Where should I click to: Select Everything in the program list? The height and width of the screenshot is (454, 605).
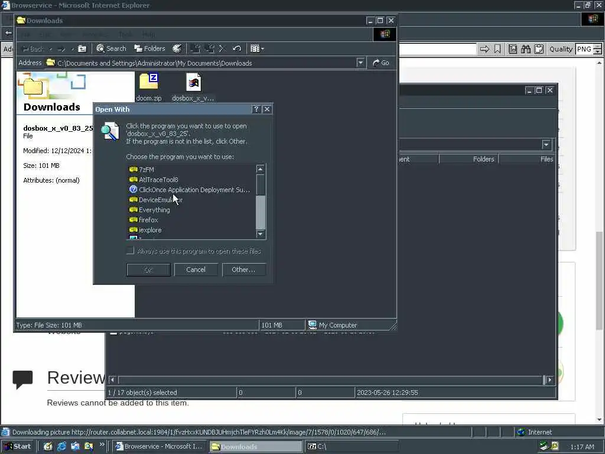149,210
